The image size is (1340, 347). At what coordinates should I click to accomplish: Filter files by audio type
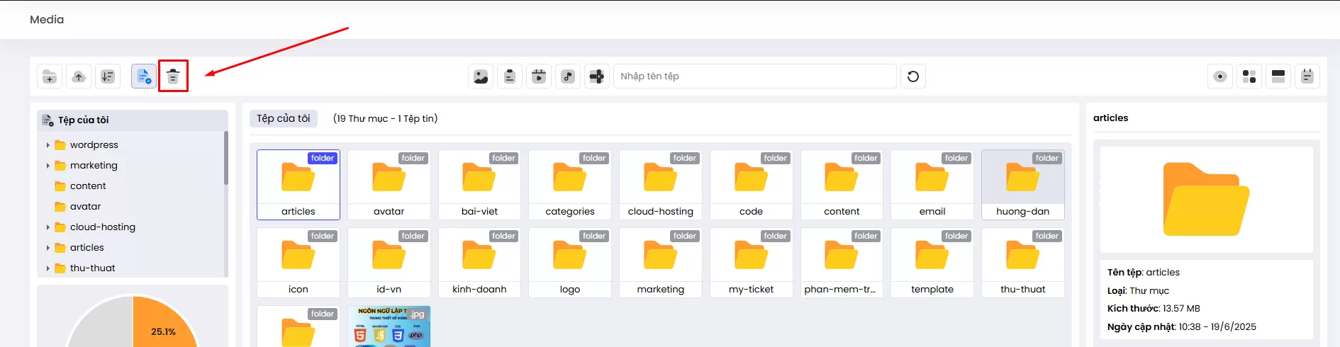[x=568, y=76]
